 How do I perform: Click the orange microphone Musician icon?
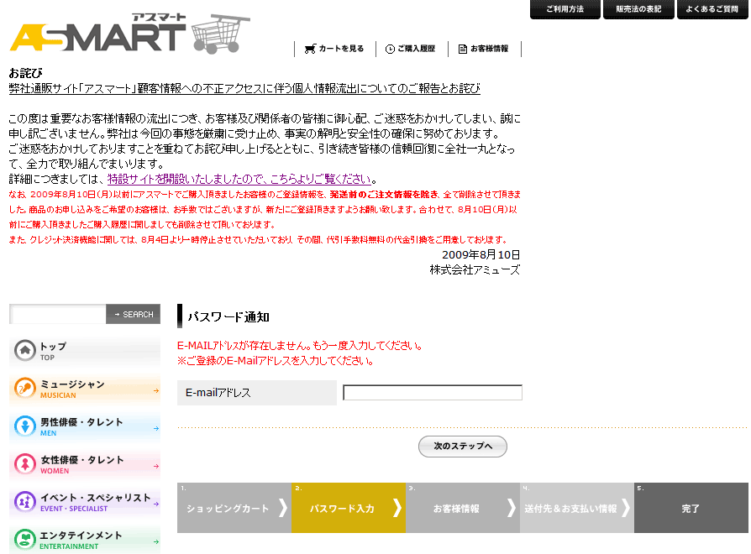coord(25,389)
